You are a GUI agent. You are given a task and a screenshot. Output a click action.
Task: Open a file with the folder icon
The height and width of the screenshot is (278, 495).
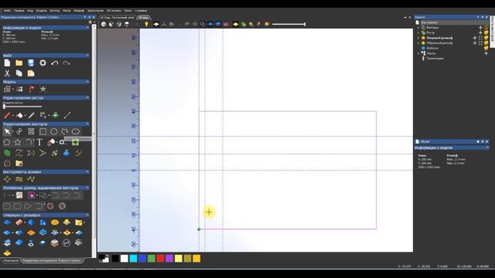(19, 63)
